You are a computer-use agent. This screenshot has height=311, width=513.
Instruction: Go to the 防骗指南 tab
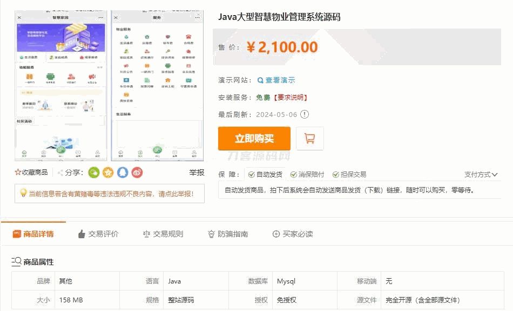click(227, 234)
